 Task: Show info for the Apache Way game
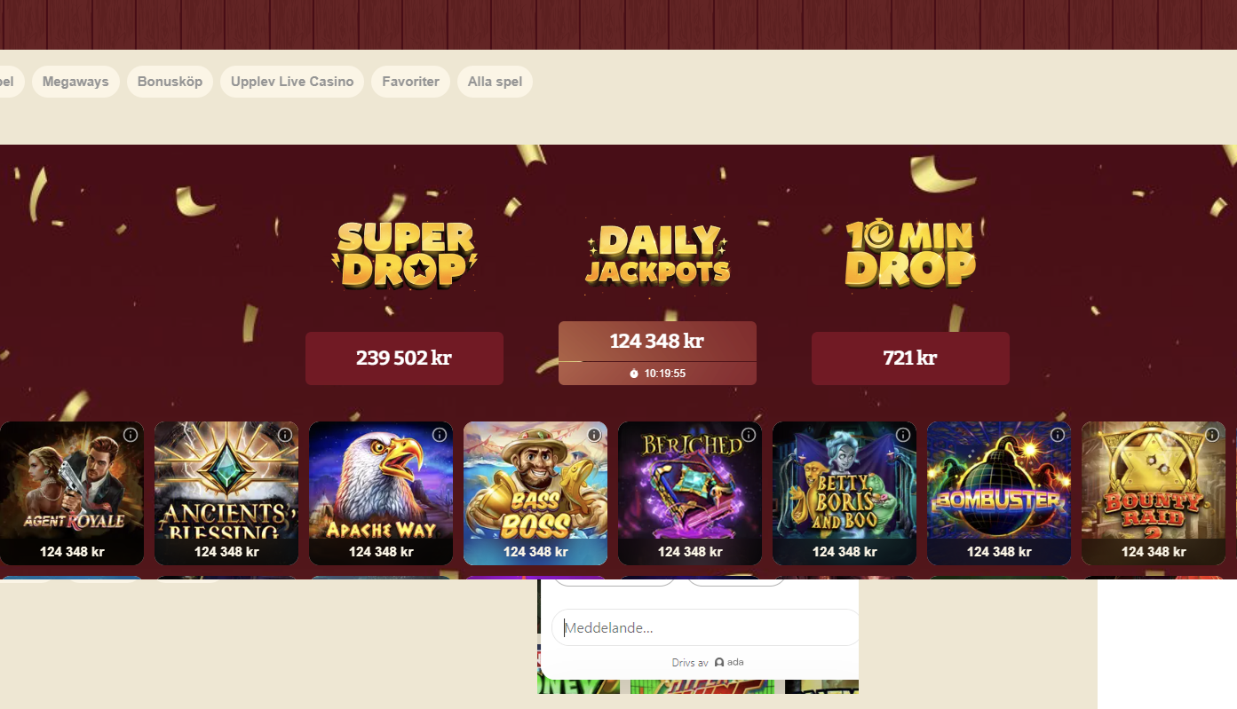(x=440, y=435)
